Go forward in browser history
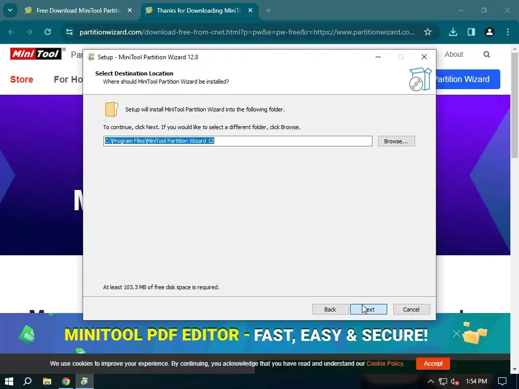The height and width of the screenshot is (389, 519). coord(29,32)
